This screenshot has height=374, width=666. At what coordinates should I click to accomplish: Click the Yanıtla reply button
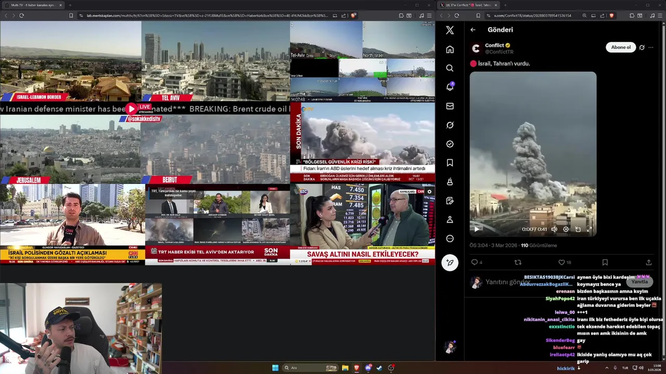tap(639, 282)
